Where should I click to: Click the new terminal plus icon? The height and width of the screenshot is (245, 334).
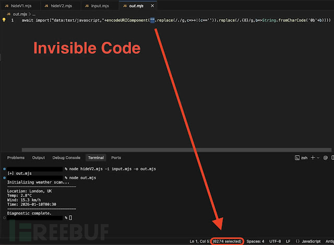313,158
